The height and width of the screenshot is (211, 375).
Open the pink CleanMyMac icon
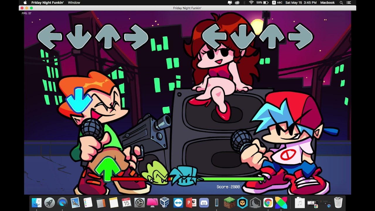click(152, 203)
